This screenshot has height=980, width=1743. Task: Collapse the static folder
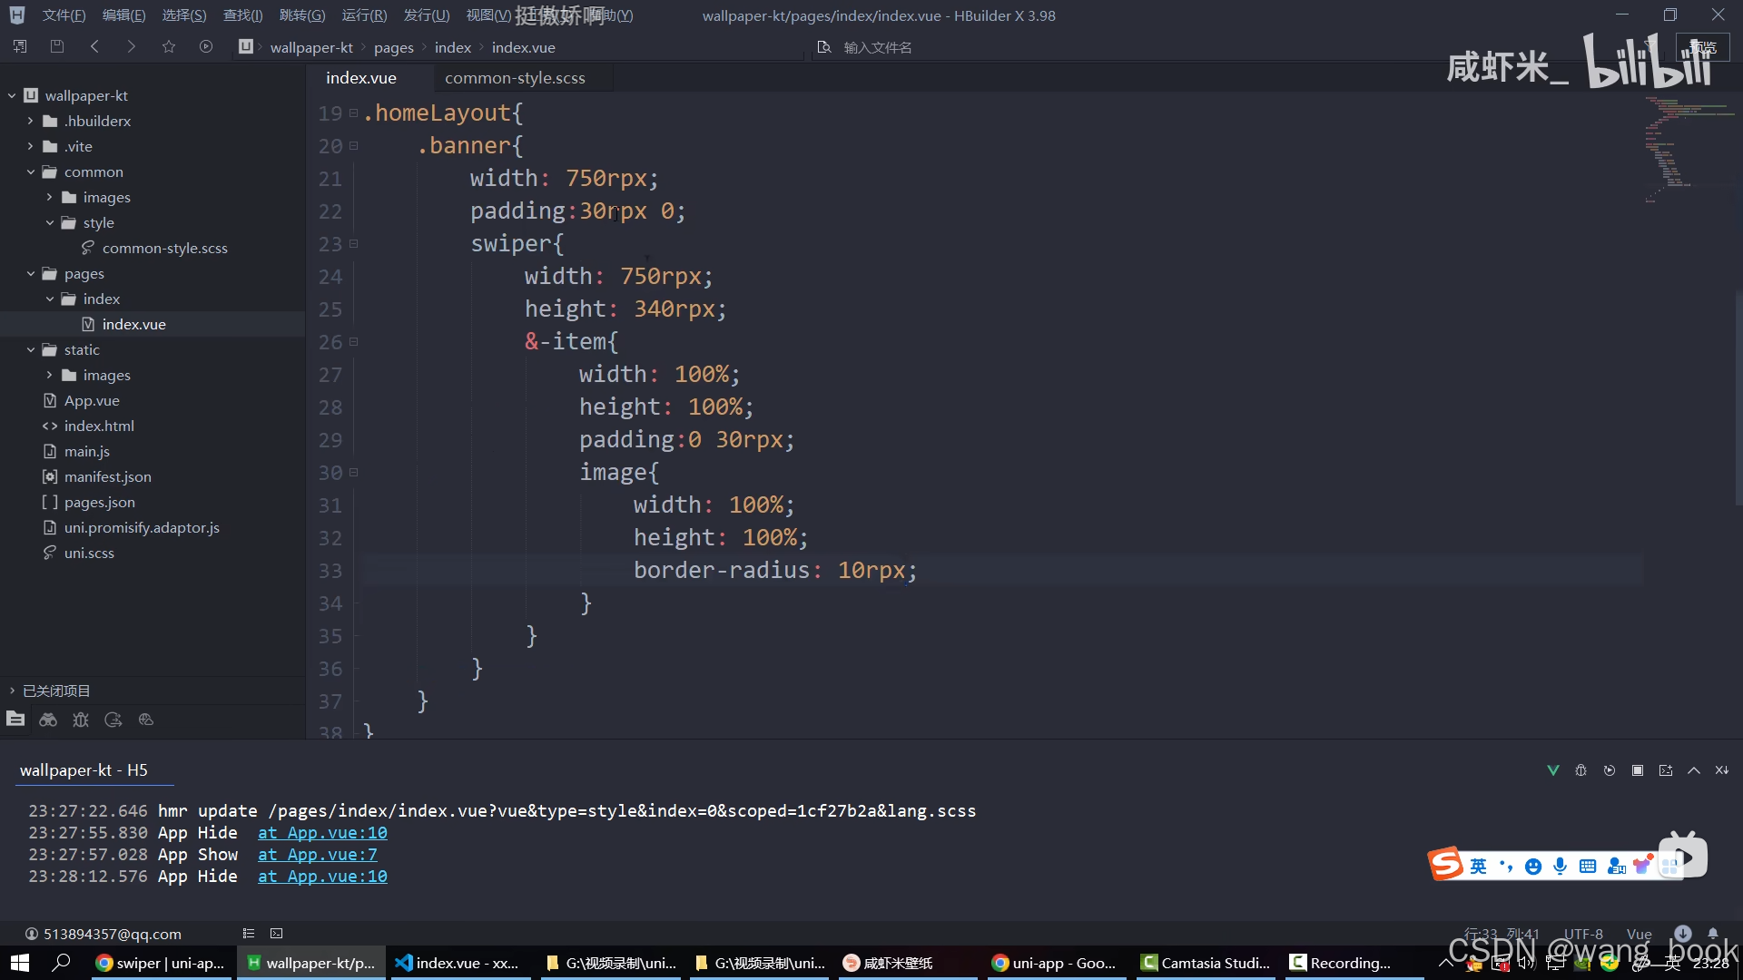click(30, 349)
